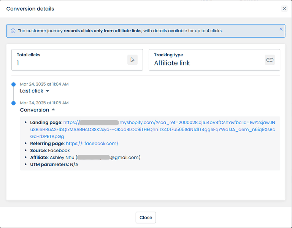
Task: Click the Conversion timeline dot
Action: click(x=14, y=103)
